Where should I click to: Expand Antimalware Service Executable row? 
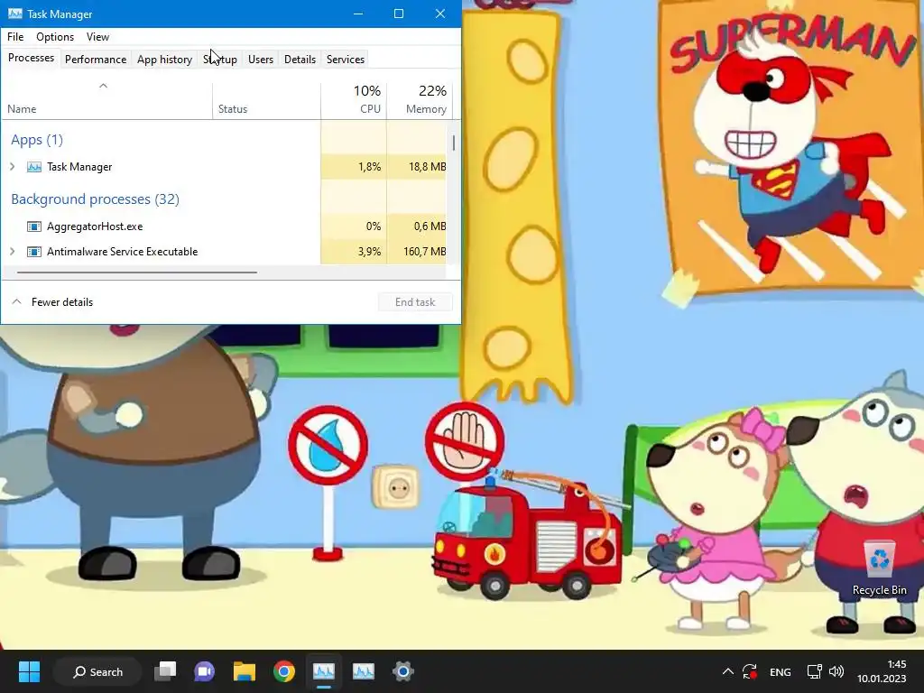click(x=13, y=252)
